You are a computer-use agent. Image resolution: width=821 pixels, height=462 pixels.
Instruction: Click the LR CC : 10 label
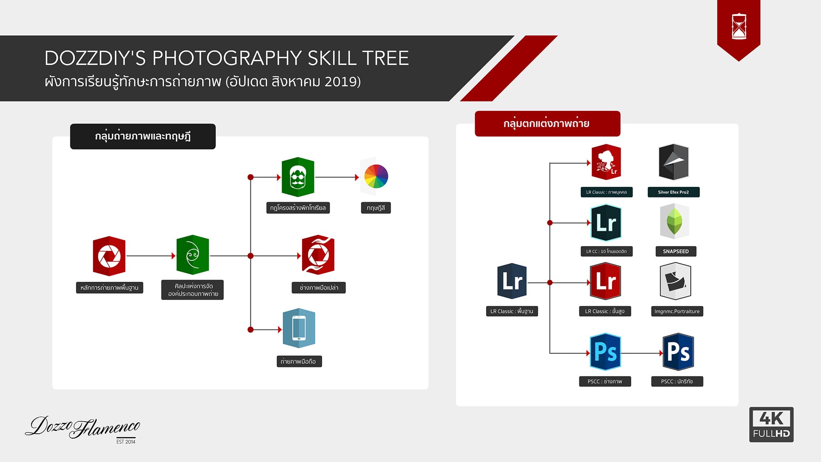607,251
